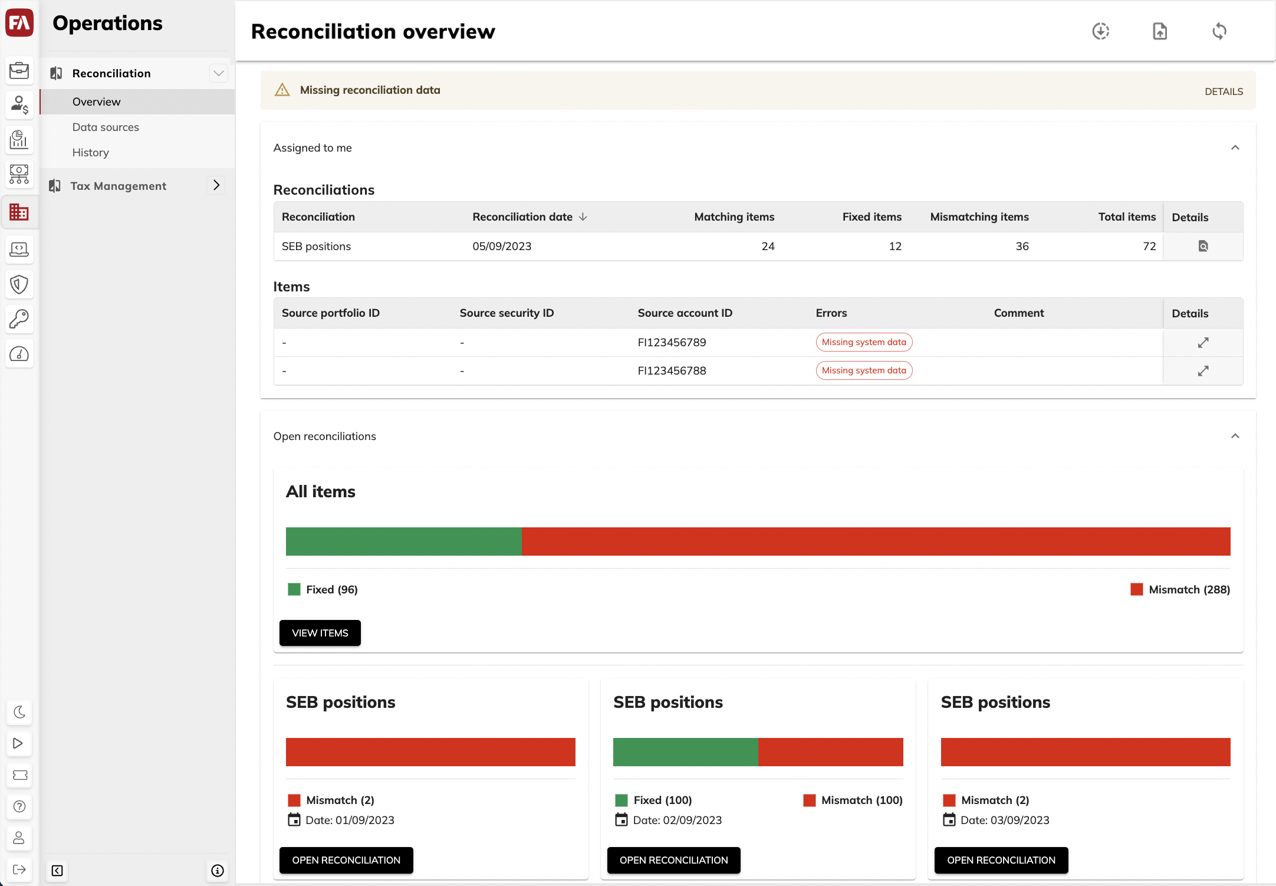Go to the Data sources menu item
The height and width of the screenshot is (886, 1276).
pyautogui.click(x=106, y=127)
